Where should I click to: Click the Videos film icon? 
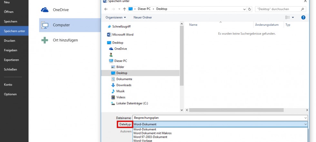coord(113,97)
